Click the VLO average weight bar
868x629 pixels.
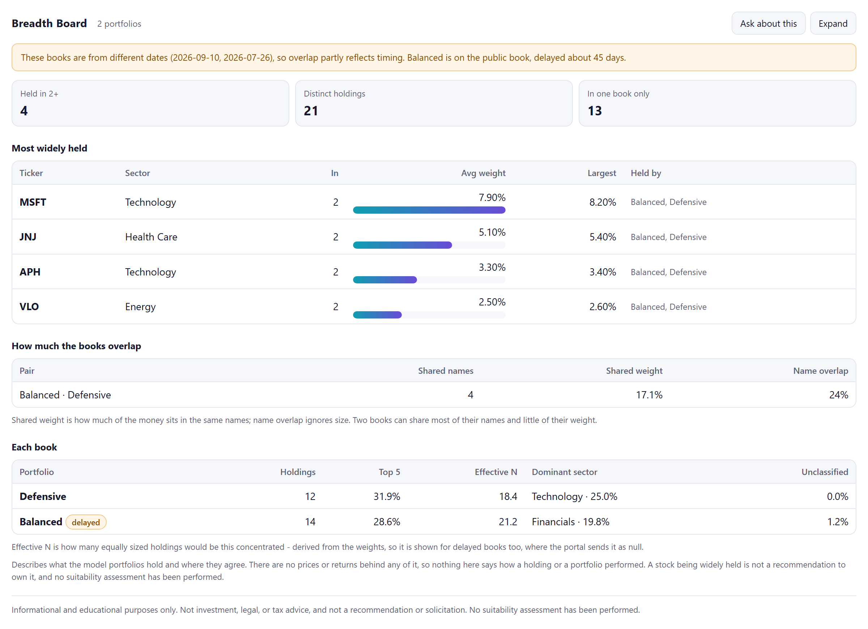(429, 315)
